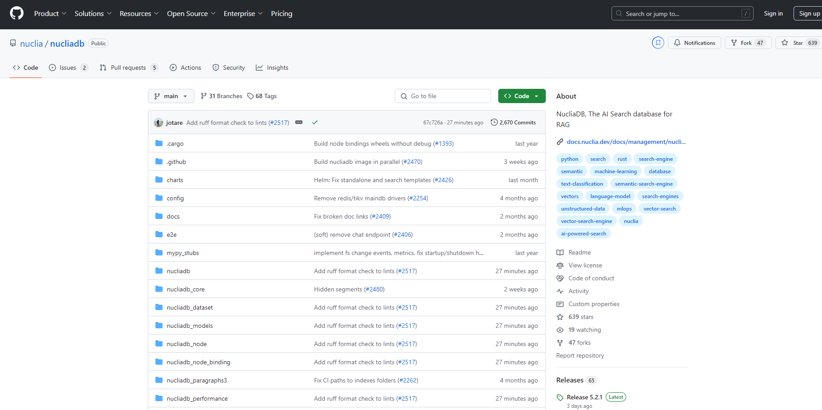Open pull request #2517 on latest commit

tap(279, 123)
